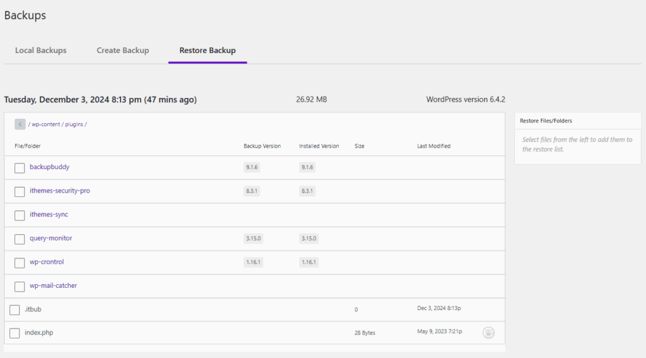Image resolution: width=646 pixels, height=358 pixels.
Task: Click the view file icon for index.php
Action: tap(488, 333)
